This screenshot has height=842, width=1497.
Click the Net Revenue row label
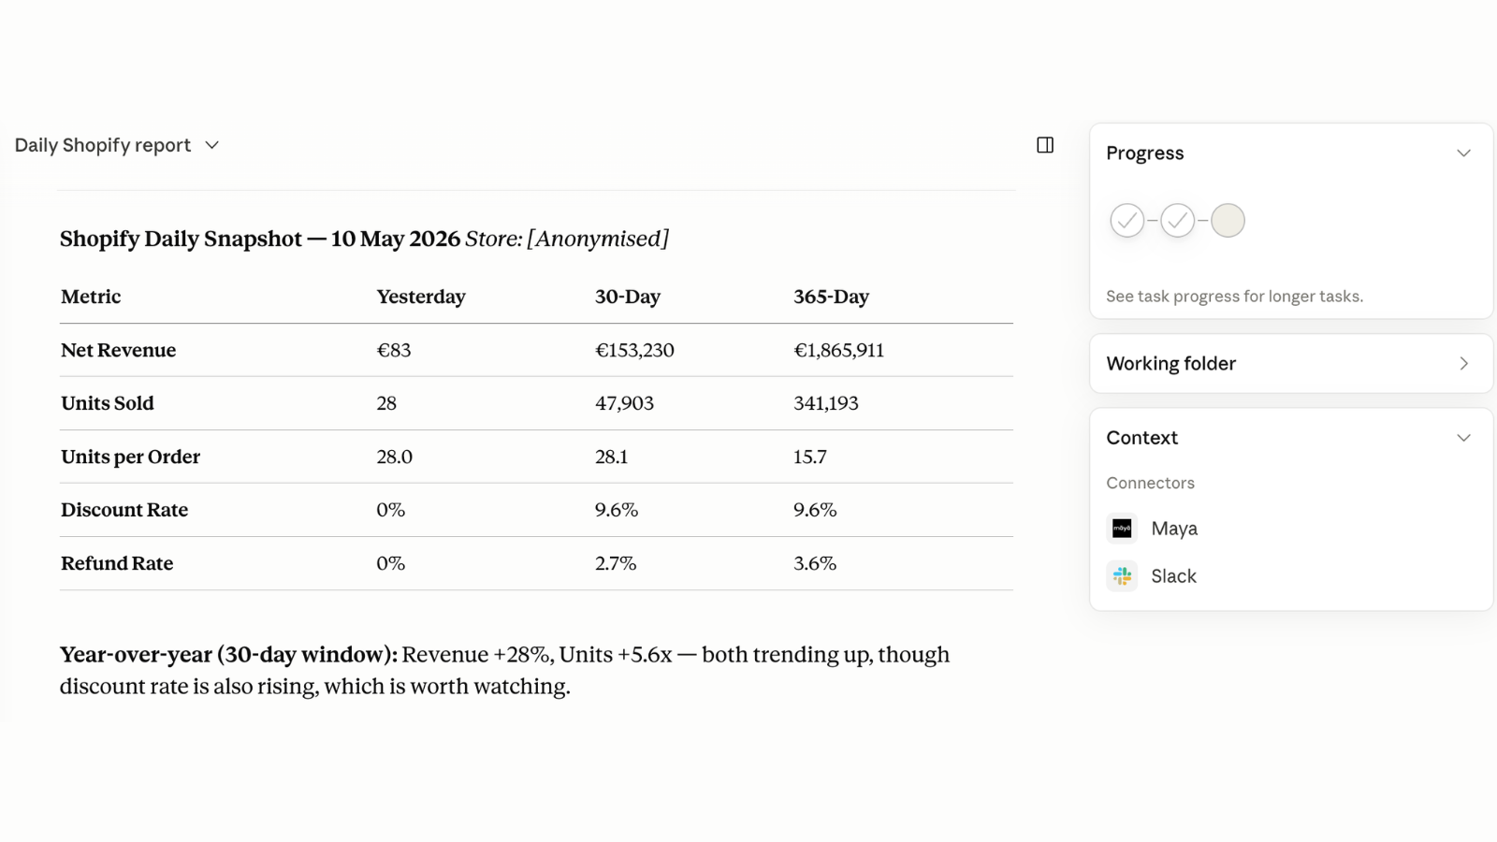point(119,350)
